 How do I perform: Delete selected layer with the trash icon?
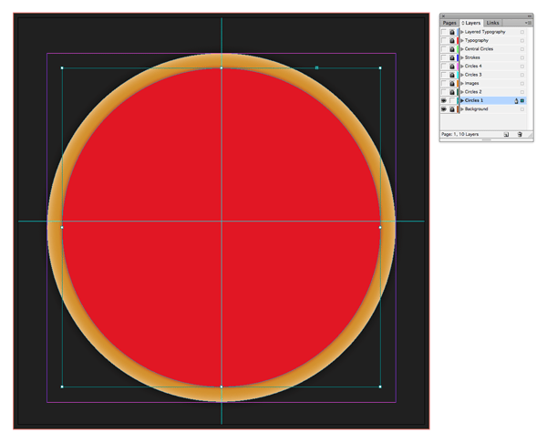520,134
